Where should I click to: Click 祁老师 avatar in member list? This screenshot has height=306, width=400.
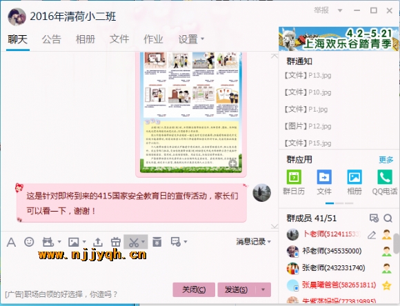(x=292, y=252)
